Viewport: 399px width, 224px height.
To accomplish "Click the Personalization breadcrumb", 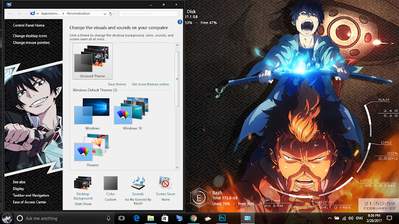I will (78, 14).
